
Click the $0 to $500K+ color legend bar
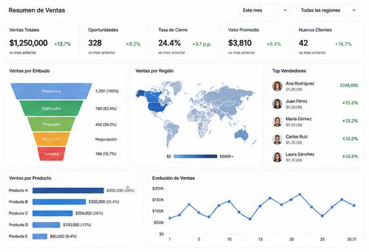point(195,156)
